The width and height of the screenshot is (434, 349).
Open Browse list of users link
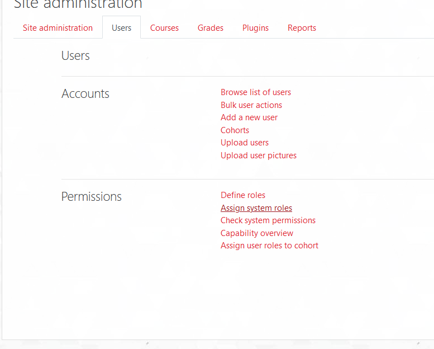tap(256, 92)
